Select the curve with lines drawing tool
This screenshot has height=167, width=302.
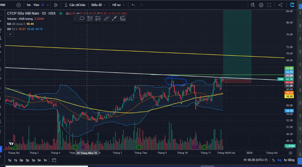(123, 18)
